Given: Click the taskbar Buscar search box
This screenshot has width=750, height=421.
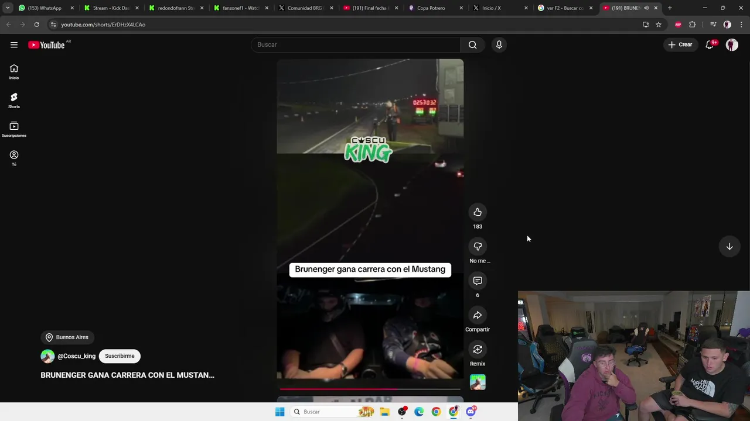Looking at the screenshot, I should [x=333, y=412].
